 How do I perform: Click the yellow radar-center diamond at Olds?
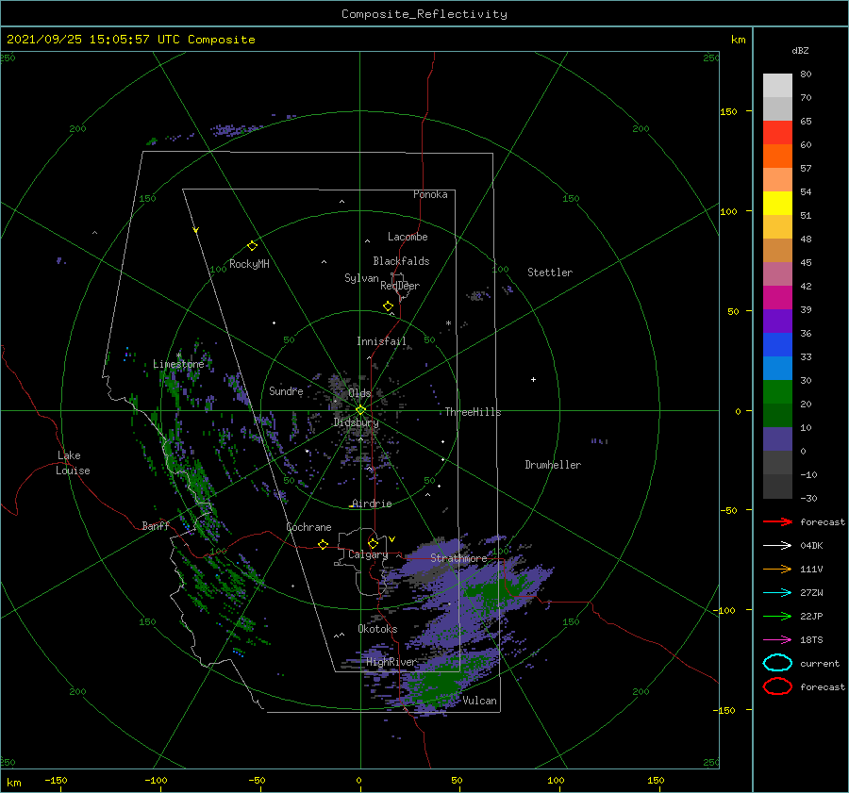(x=360, y=410)
